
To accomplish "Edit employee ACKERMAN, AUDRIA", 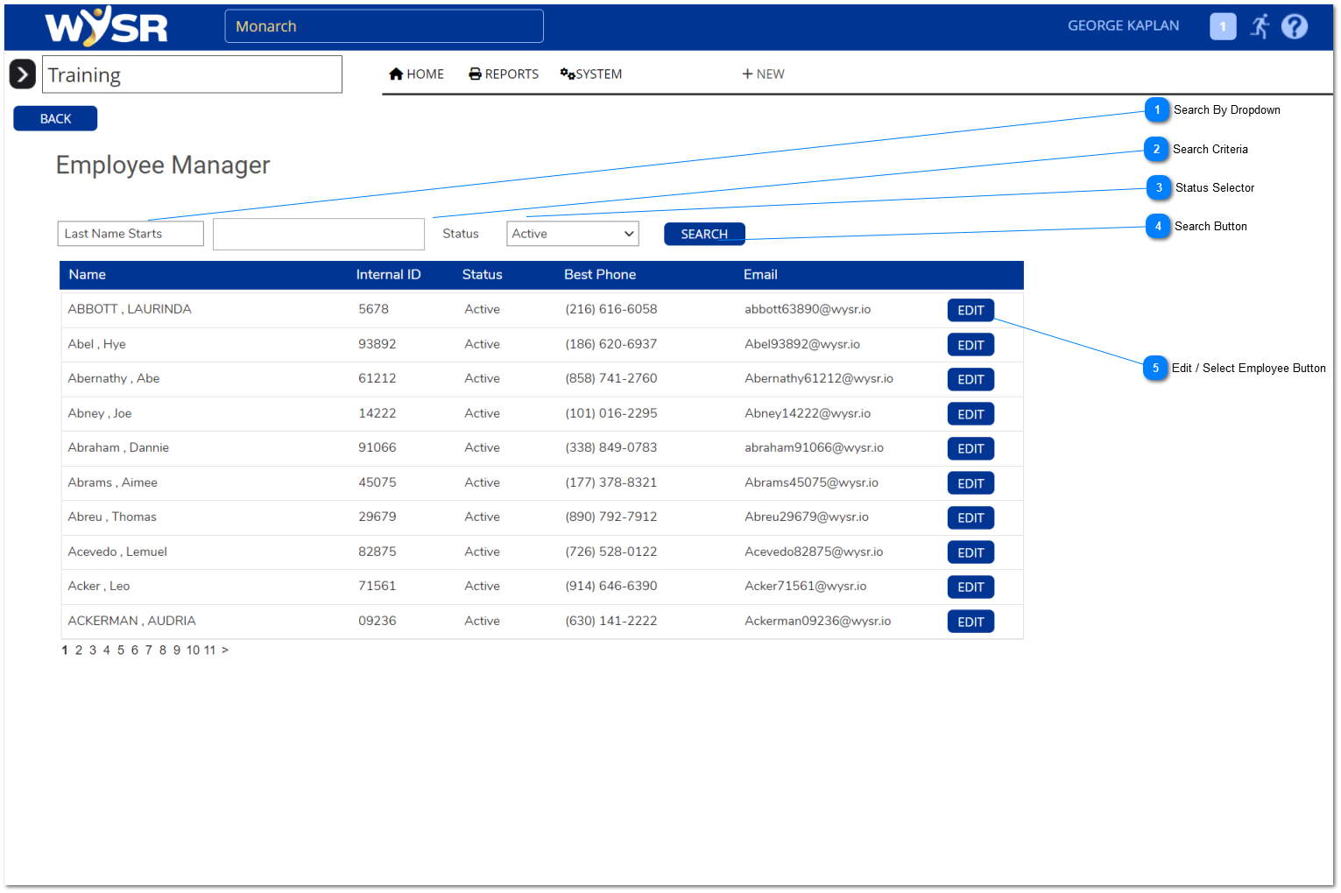I will click(970, 622).
